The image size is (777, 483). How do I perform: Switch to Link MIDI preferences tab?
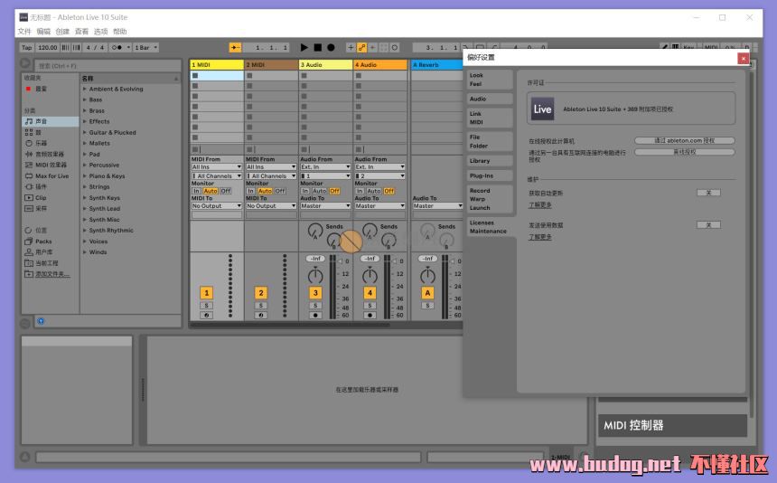pos(489,118)
